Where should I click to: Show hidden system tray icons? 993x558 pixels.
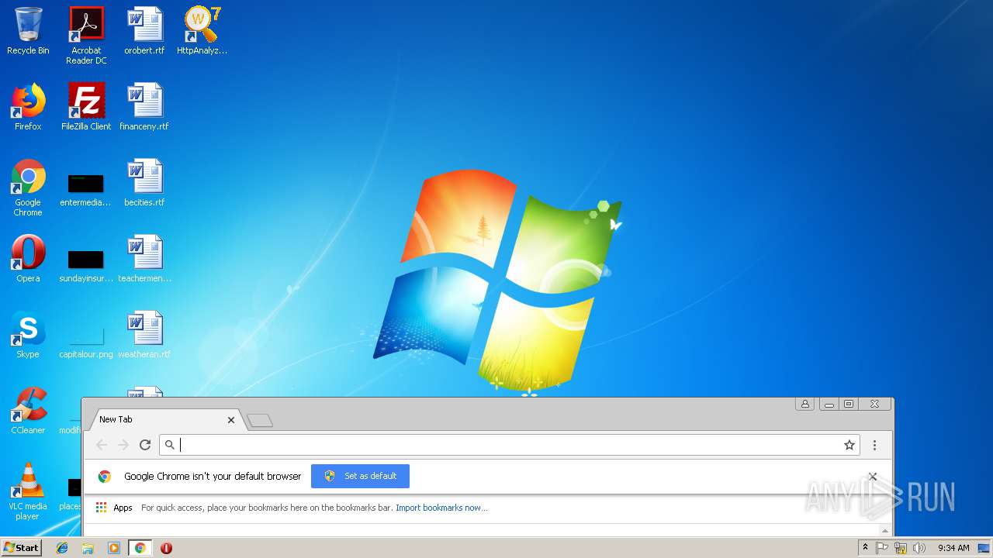(865, 548)
